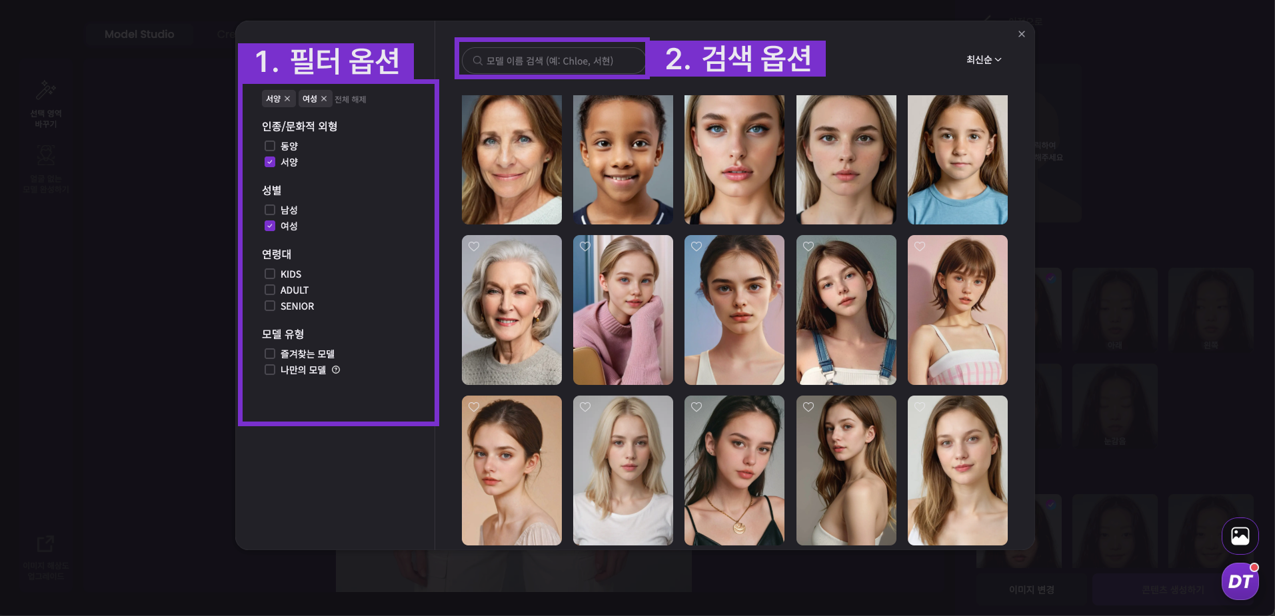
Task: Switch to the Model Studio tab
Action: [x=139, y=34]
